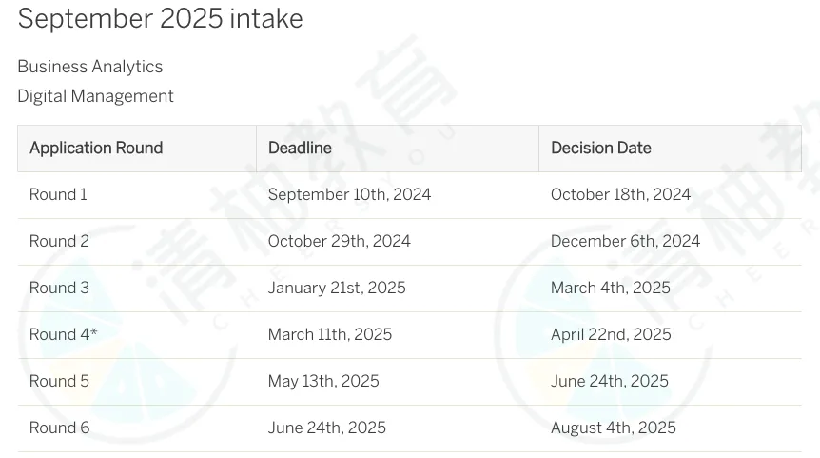Click the August 4th, 2025 decision date
The height and width of the screenshot is (458, 820).
coord(614,428)
